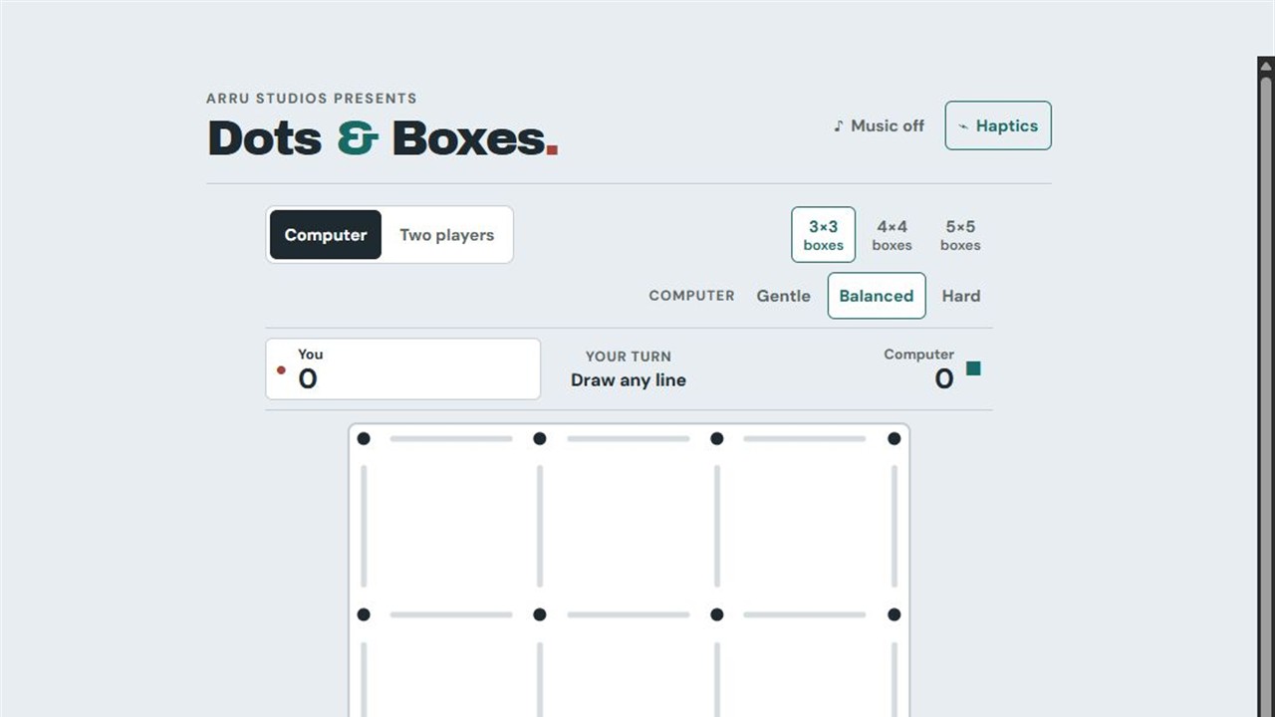The image size is (1275, 717).
Task: Draw the left edge of the top-left box
Action: 364,527
